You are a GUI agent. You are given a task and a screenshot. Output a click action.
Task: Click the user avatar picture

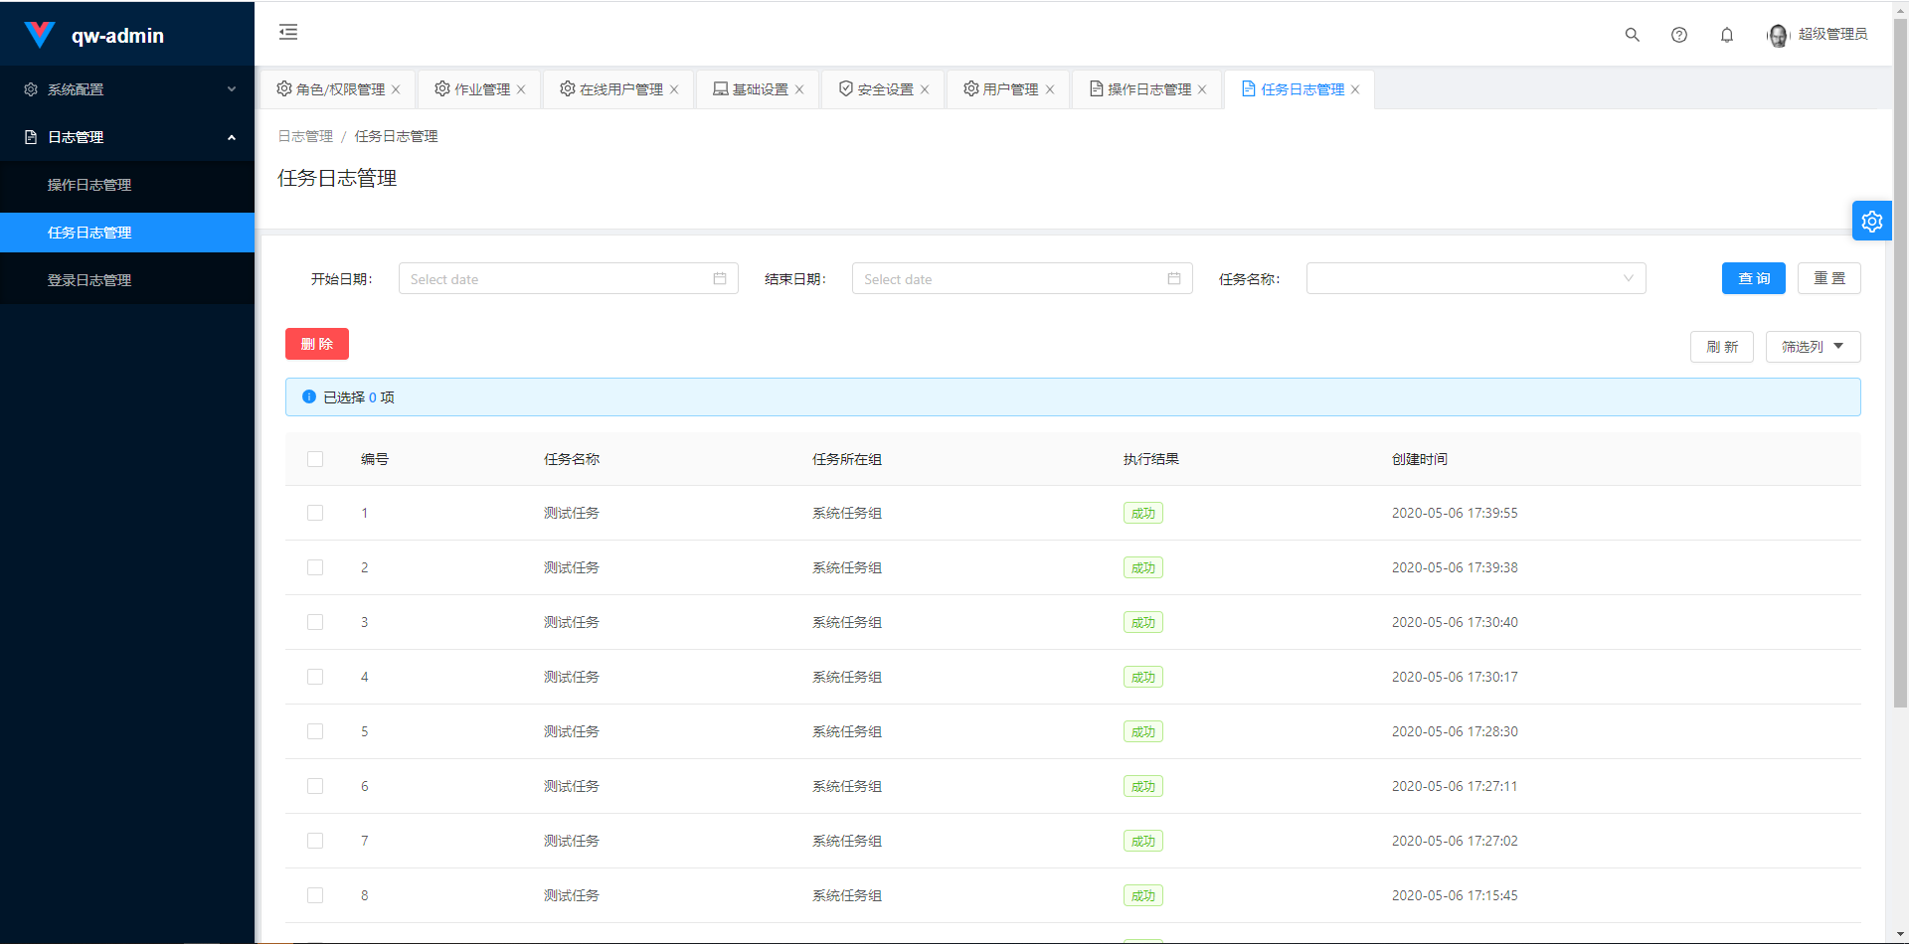coord(1778,36)
